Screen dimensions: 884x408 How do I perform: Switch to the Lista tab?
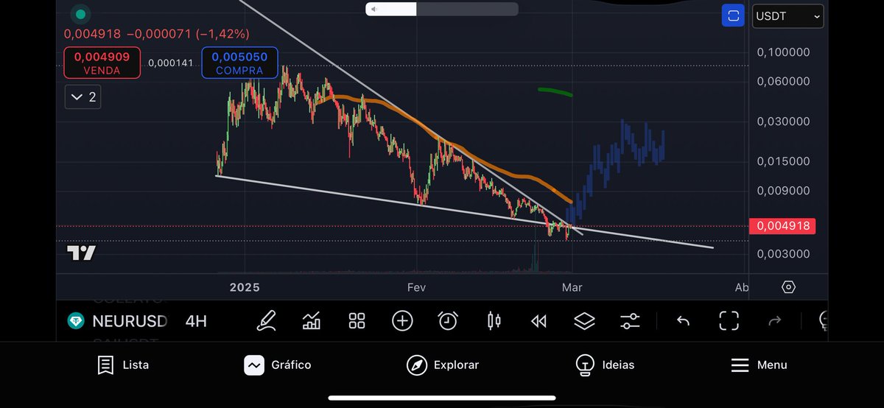pyautogui.click(x=123, y=365)
